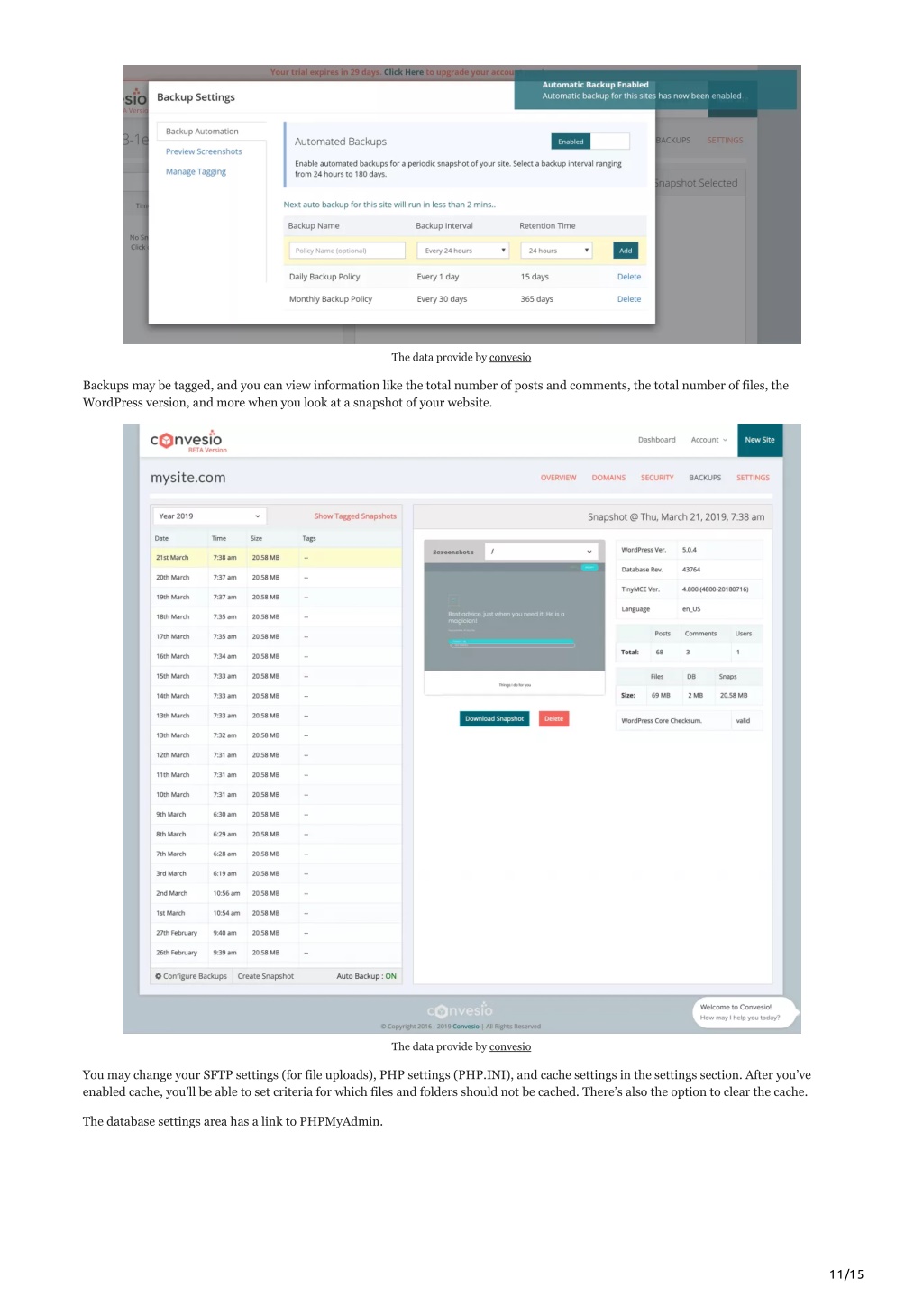Screen dimensions: 923x1306
Task: Select the 20th March snapshot row
Action: (276, 578)
